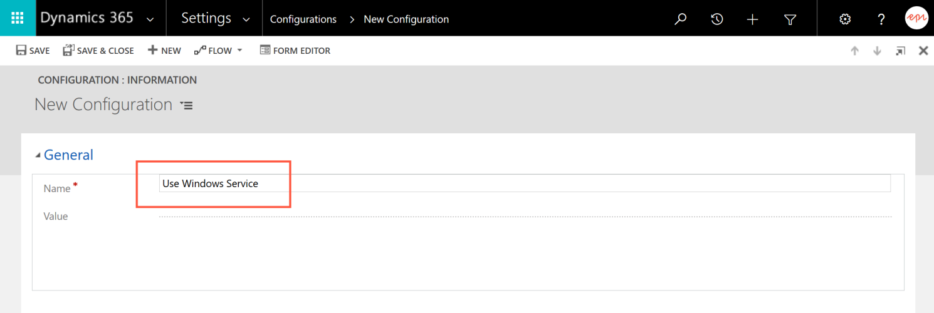The image size is (934, 313).
Task: Open the Flow dropdown arrow
Action: coord(239,51)
